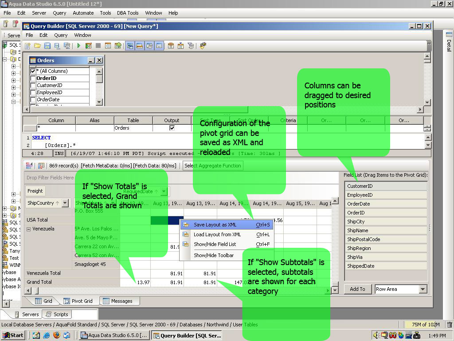Check the EmployeeID column checkbox
Image resolution: width=454 pixels, height=341 pixels.
click(x=33, y=92)
